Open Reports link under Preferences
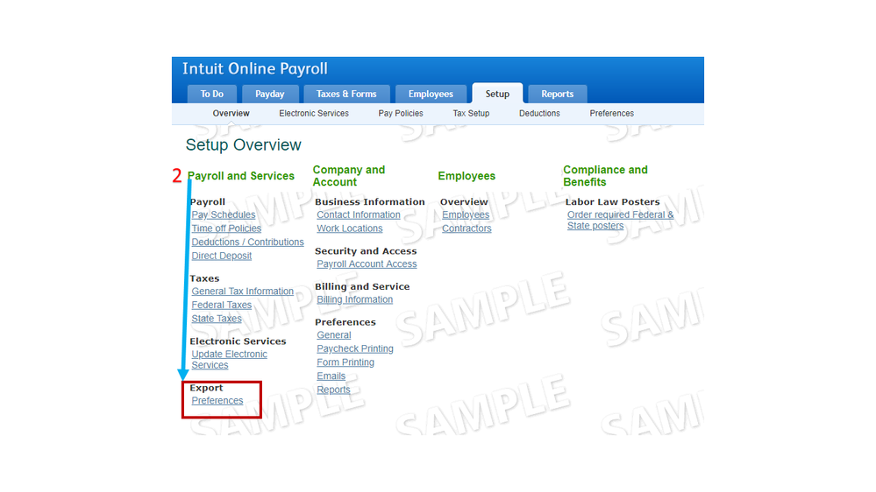 pyautogui.click(x=333, y=390)
